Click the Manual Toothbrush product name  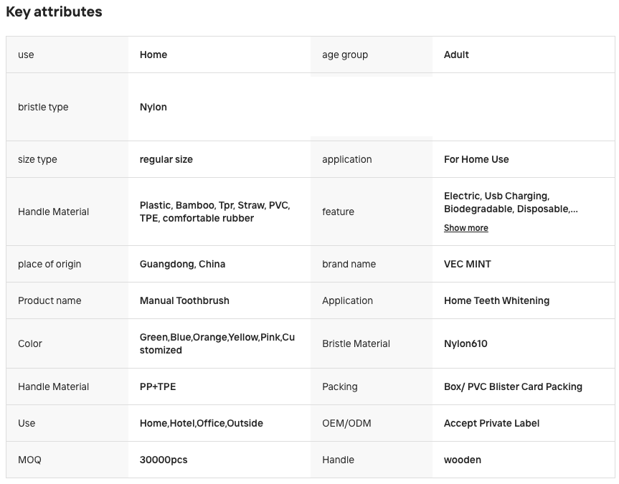coord(184,300)
